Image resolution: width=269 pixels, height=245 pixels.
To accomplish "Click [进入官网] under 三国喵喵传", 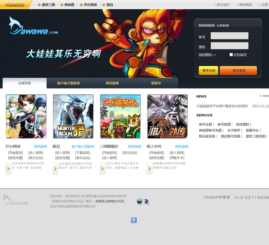I will coord(110,158).
